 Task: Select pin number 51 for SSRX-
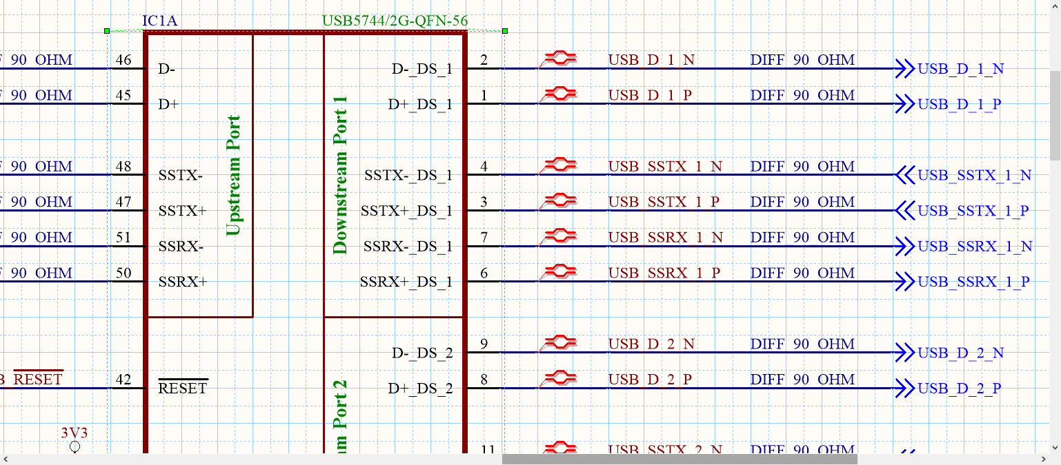pyautogui.click(x=123, y=237)
